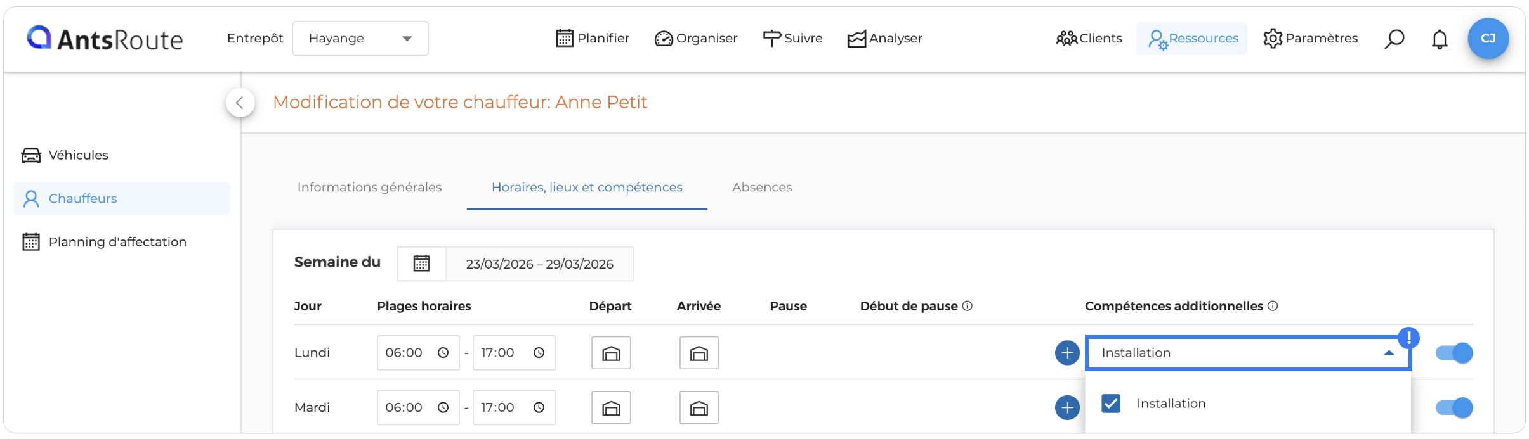1529x439 pixels.
Task: Toggle the Lundi working day switch
Action: [1454, 353]
